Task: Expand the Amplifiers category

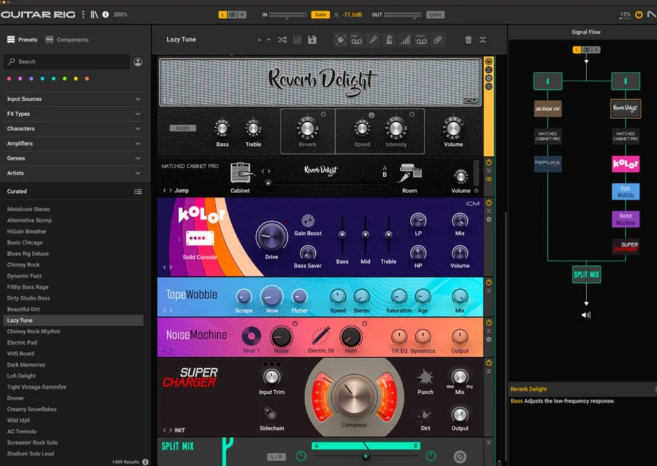Action: (73, 144)
